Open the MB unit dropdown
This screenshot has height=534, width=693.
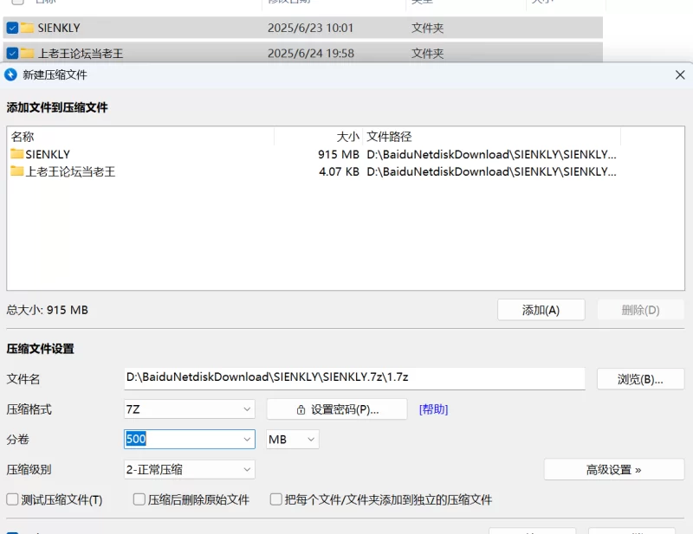point(293,439)
